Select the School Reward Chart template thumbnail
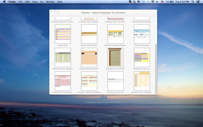Image resolution: width=203 pixels, height=127 pixels. click(x=89, y=57)
